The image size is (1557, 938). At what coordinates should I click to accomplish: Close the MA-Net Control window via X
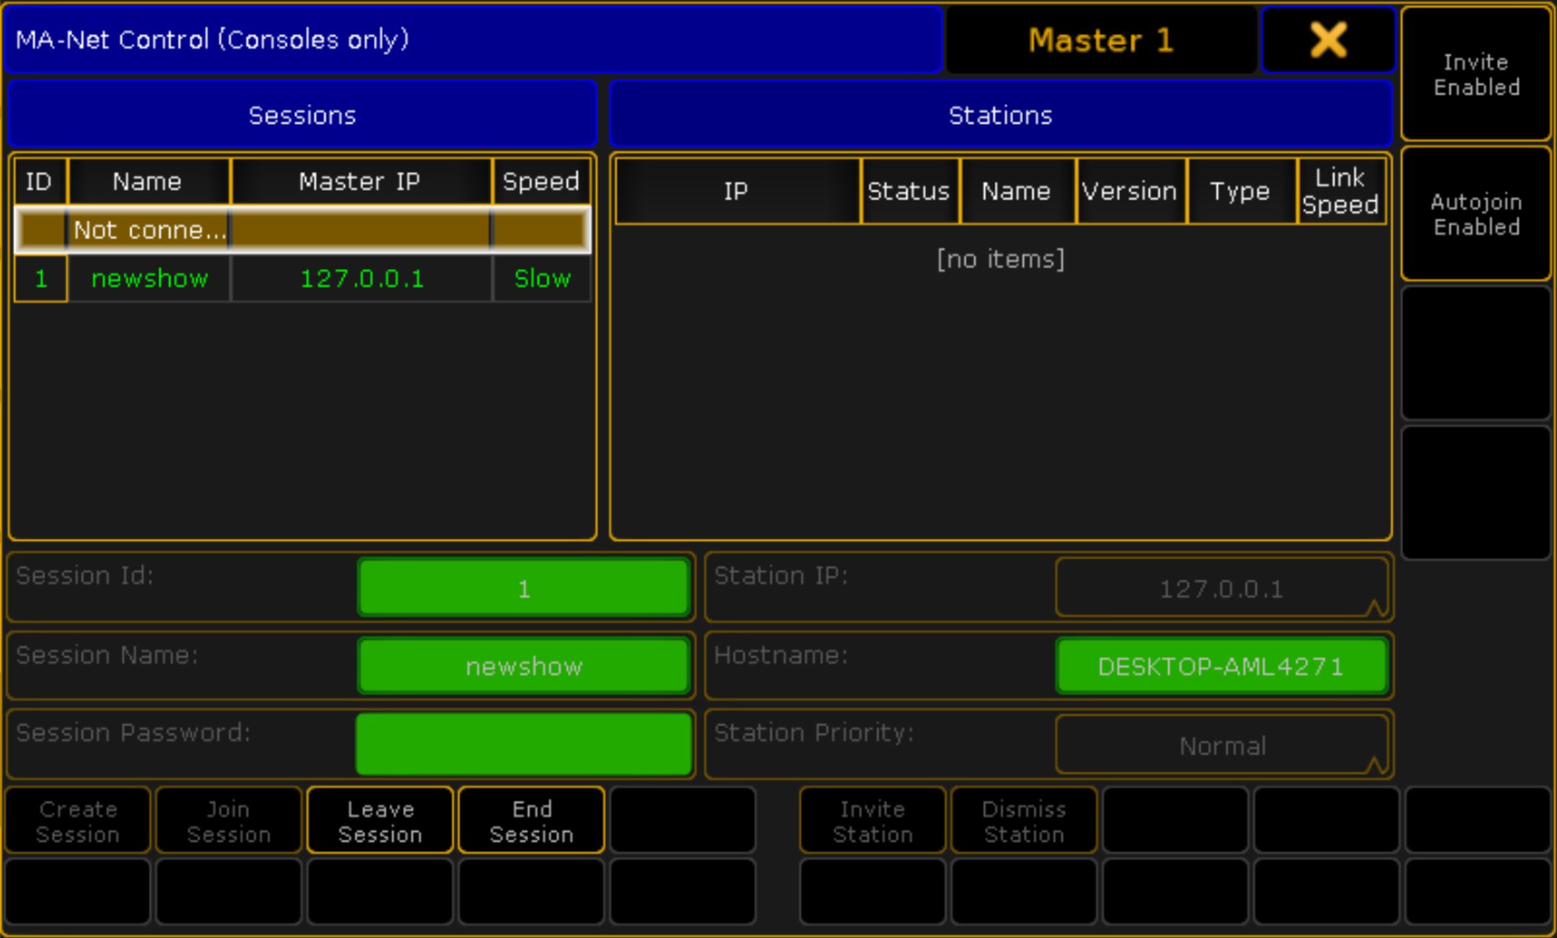1328,40
